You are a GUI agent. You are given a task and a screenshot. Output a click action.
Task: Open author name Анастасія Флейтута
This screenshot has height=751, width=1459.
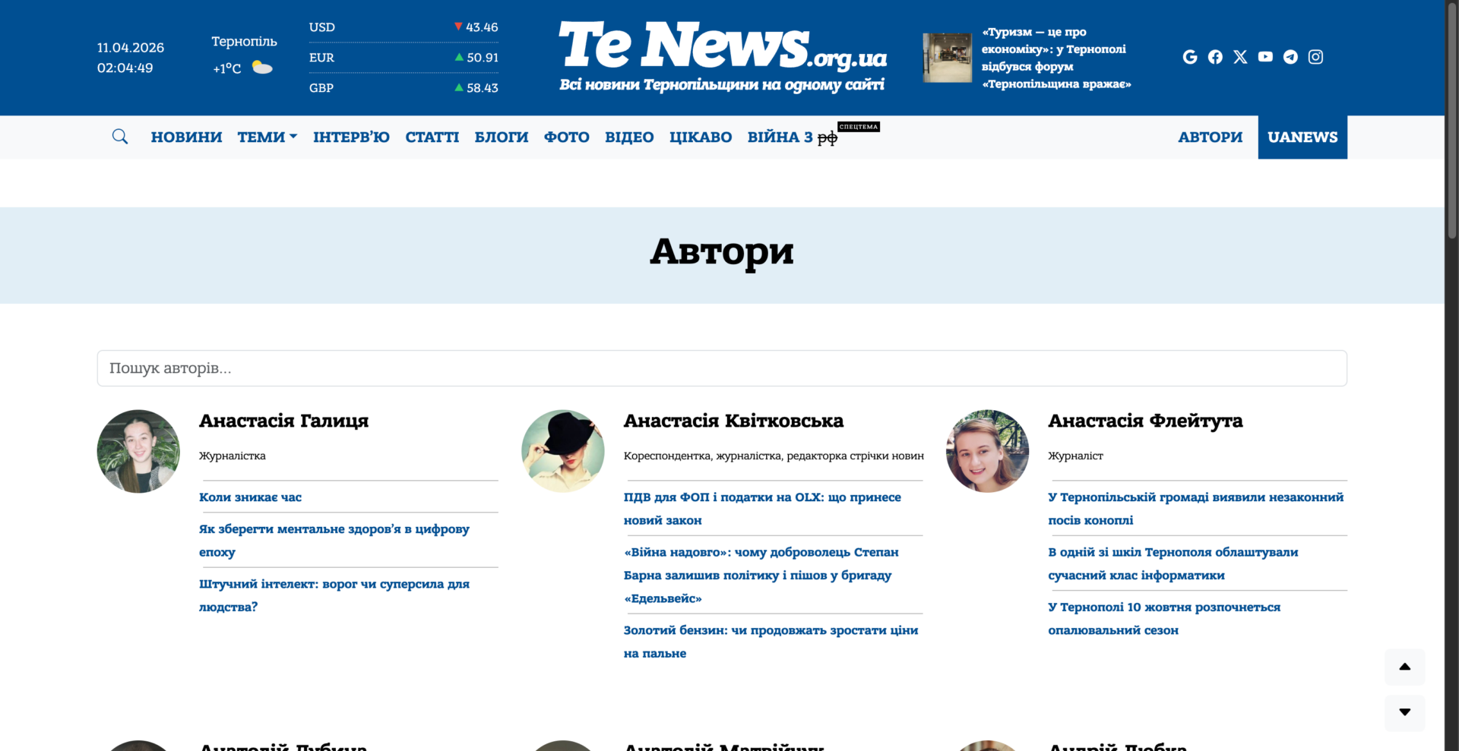(x=1145, y=421)
